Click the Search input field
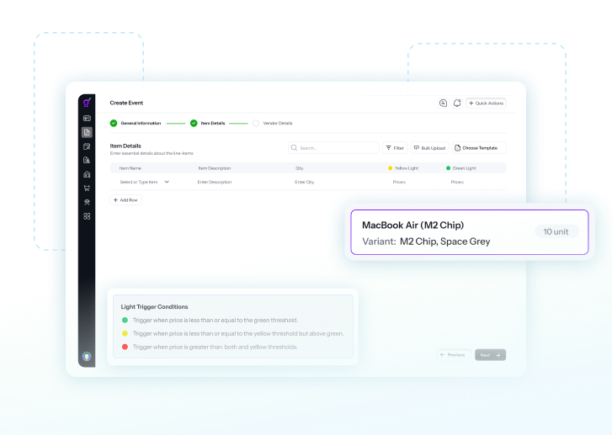Viewport: 612px width, 435px height. [x=333, y=147]
